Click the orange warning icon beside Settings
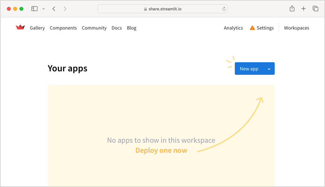 (252, 28)
